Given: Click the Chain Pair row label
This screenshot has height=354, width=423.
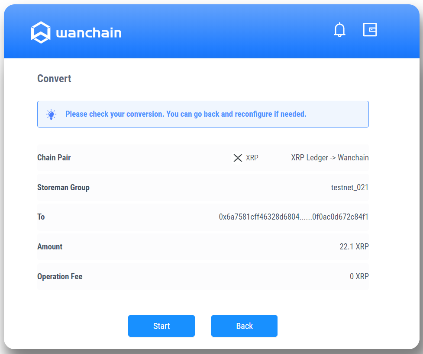Looking at the screenshot, I should pyautogui.click(x=54, y=158).
